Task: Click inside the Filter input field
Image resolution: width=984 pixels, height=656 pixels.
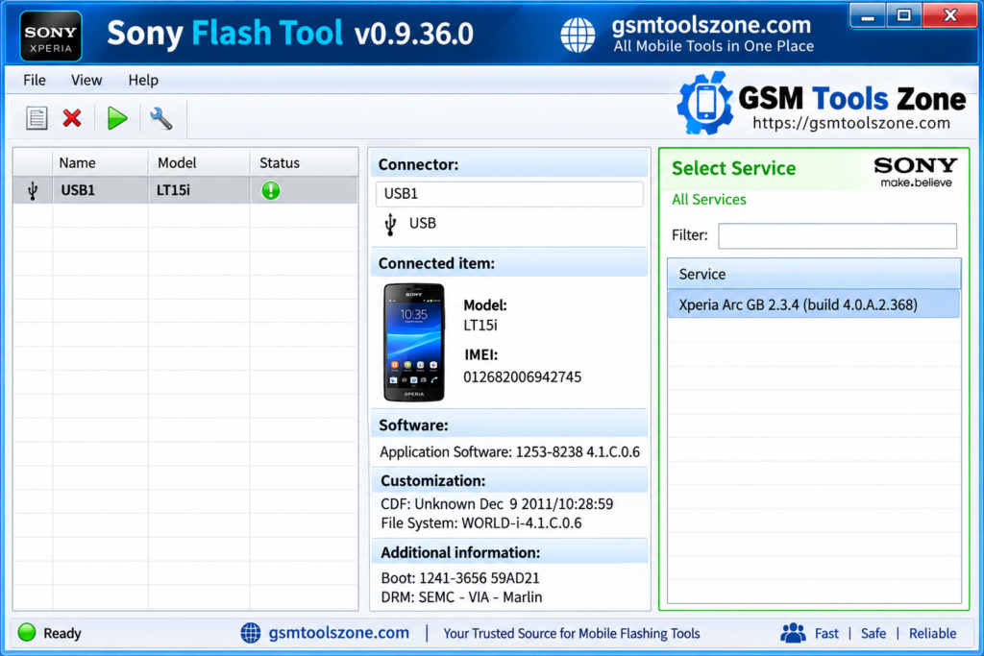Action: point(837,236)
